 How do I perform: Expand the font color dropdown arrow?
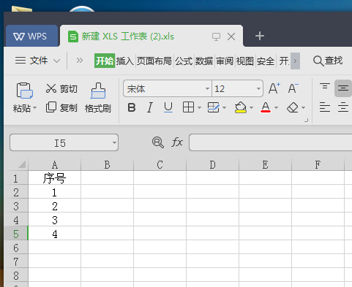276,107
